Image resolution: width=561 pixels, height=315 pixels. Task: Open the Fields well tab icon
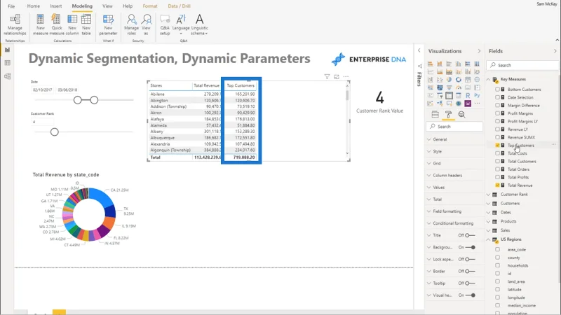(435, 114)
